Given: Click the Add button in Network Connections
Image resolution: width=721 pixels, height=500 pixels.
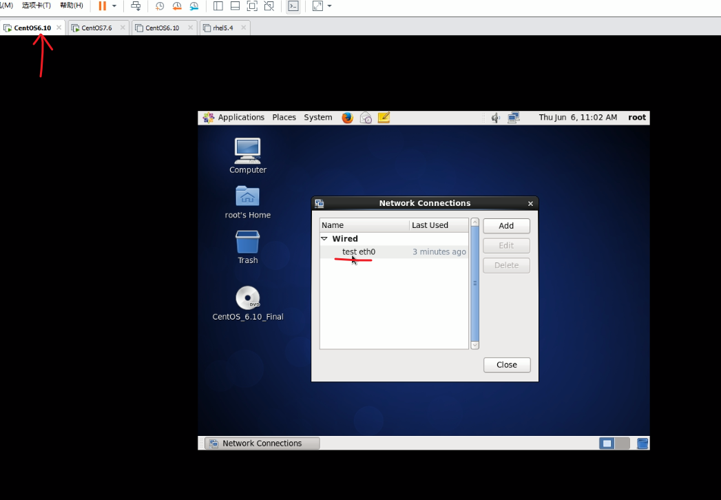Looking at the screenshot, I should (506, 226).
